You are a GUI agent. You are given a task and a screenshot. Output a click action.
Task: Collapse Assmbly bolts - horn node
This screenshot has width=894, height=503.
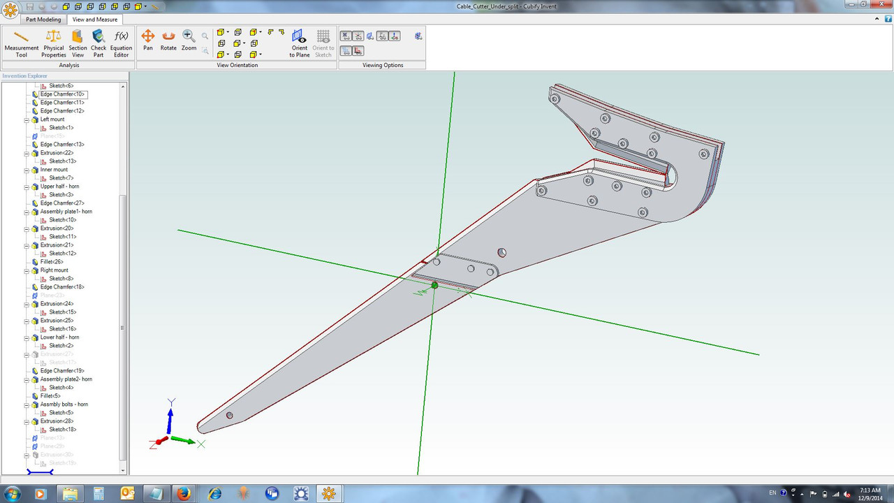(27, 404)
